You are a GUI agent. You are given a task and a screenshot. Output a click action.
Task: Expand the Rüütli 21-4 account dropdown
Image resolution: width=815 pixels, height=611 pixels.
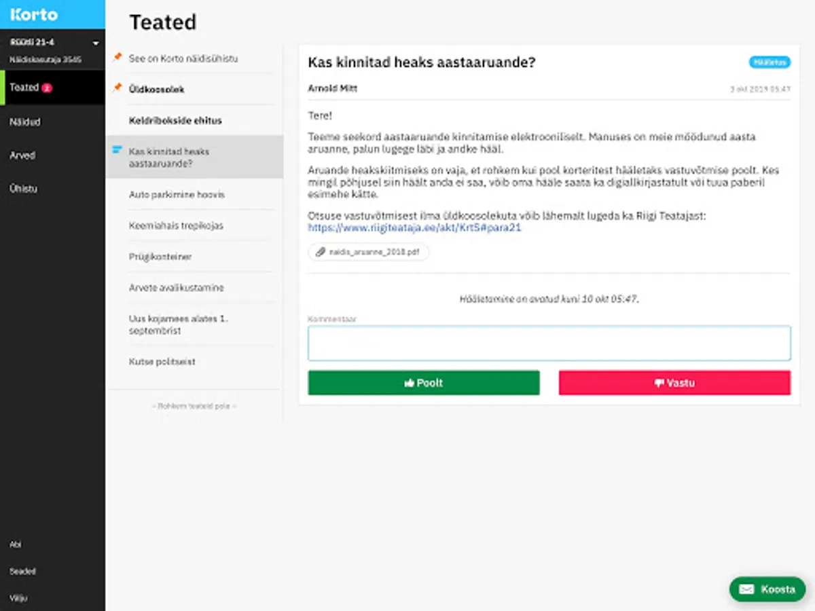(96, 43)
